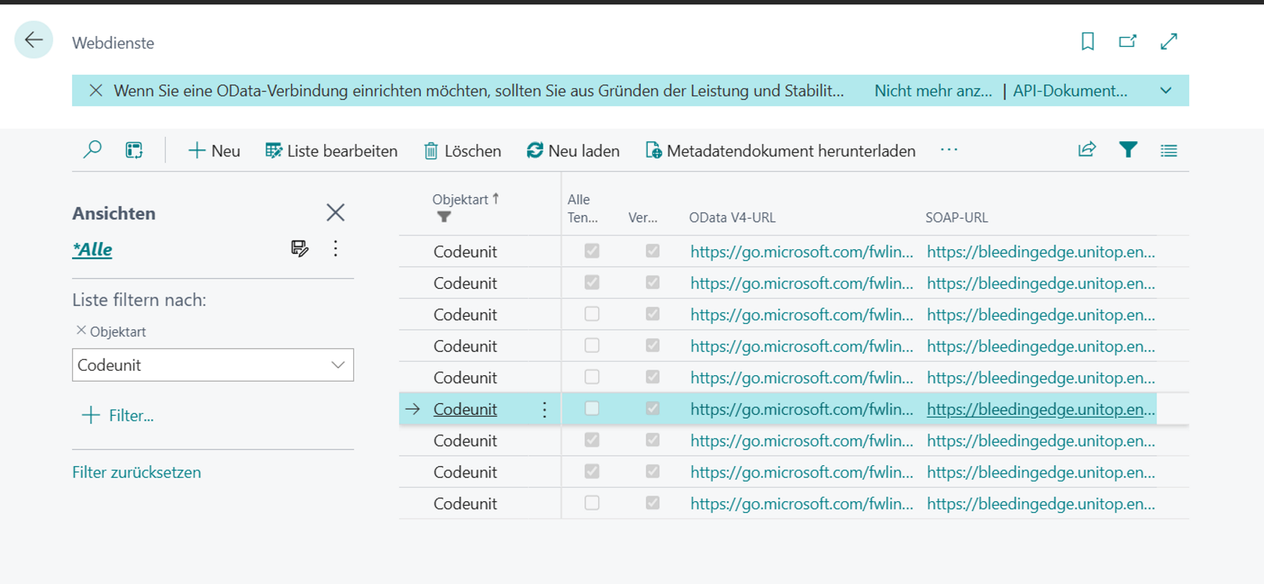Click the back arrow button
Image resolution: width=1264 pixels, height=584 pixels.
[34, 40]
